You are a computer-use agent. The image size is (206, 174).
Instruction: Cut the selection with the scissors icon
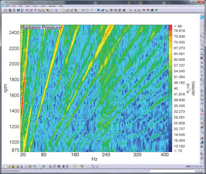click(x=21, y=167)
